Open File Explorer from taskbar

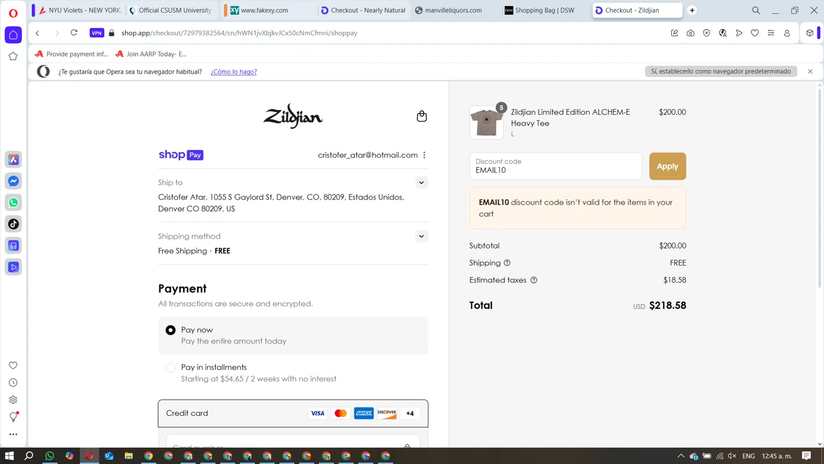click(129, 456)
